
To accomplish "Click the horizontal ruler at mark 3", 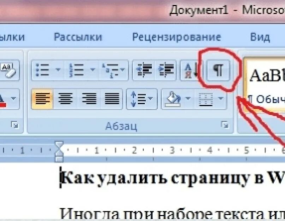I will (172, 150).
